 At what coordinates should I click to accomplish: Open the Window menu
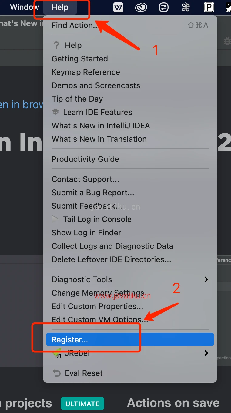pos(24,7)
